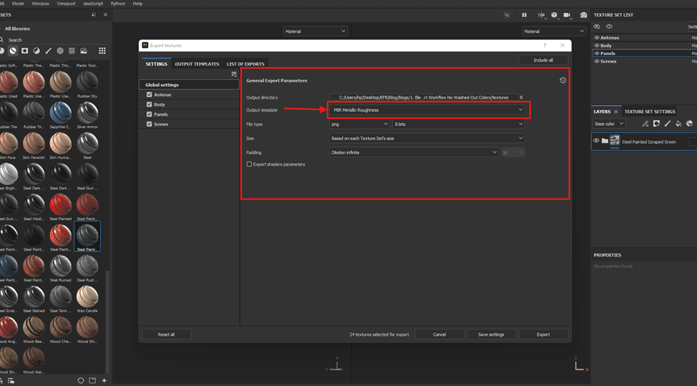697x386 pixels.
Task: Open the Output template dropdown
Action: coord(427,110)
